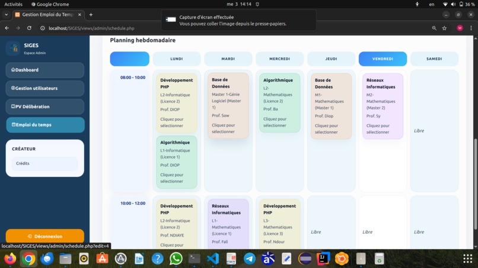Click the 10:00 - 12:00 time label

tap(133, 203)
